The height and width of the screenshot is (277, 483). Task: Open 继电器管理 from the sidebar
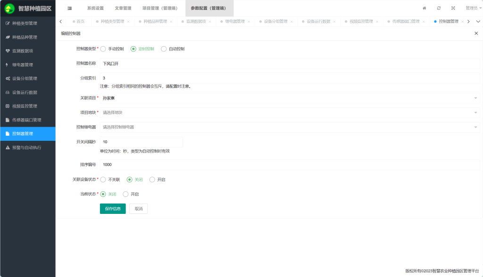(x=23, y=65)
